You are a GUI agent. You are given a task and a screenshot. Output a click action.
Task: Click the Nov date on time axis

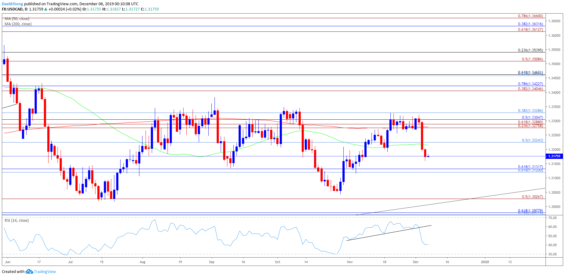[350, 262]
